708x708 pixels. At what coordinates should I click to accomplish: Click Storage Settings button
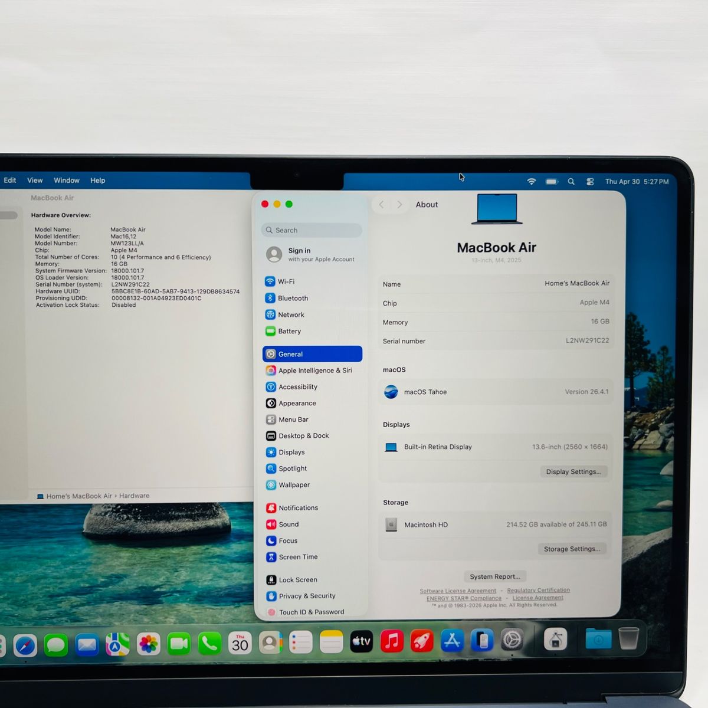pyautogui.click(x=572, y=549)
